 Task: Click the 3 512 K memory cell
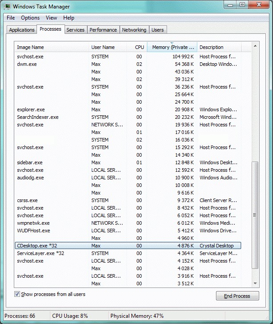tap(186, 283)
